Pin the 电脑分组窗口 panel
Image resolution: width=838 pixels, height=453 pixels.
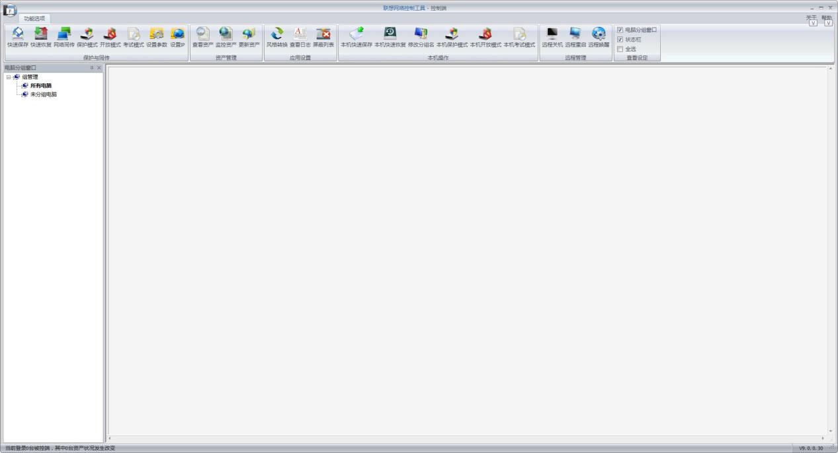click(92, 68)
